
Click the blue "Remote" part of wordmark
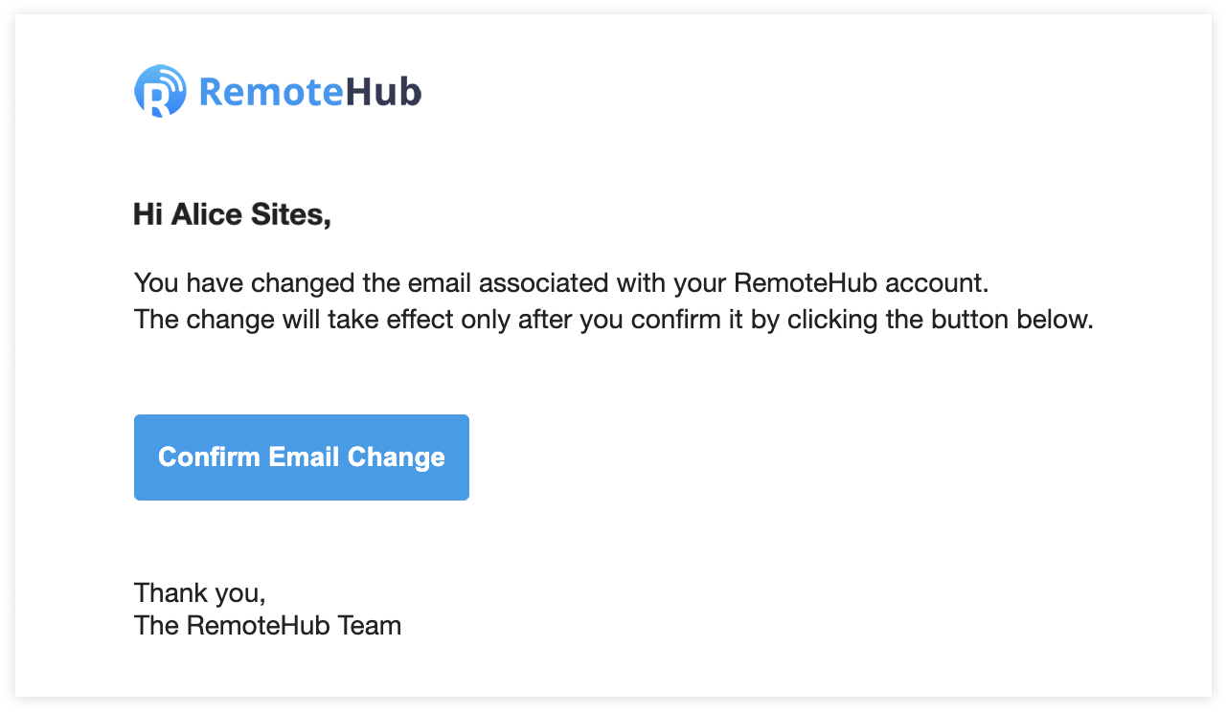click(271, 92)
